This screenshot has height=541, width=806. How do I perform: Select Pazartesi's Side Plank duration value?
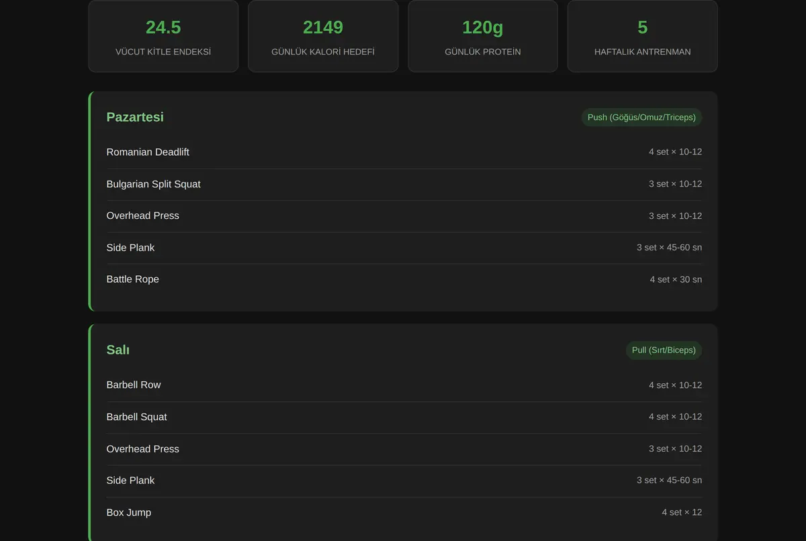(x=669, y=248)
